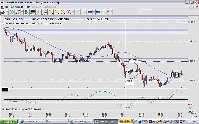Select the pencil freehand scribble tool
Image resolution: width=199 pixels, height=124 pixels.
[63, 12]
